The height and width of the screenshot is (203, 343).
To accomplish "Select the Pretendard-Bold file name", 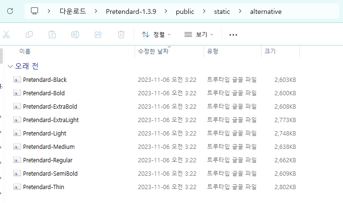I will (x=44, y=93).
